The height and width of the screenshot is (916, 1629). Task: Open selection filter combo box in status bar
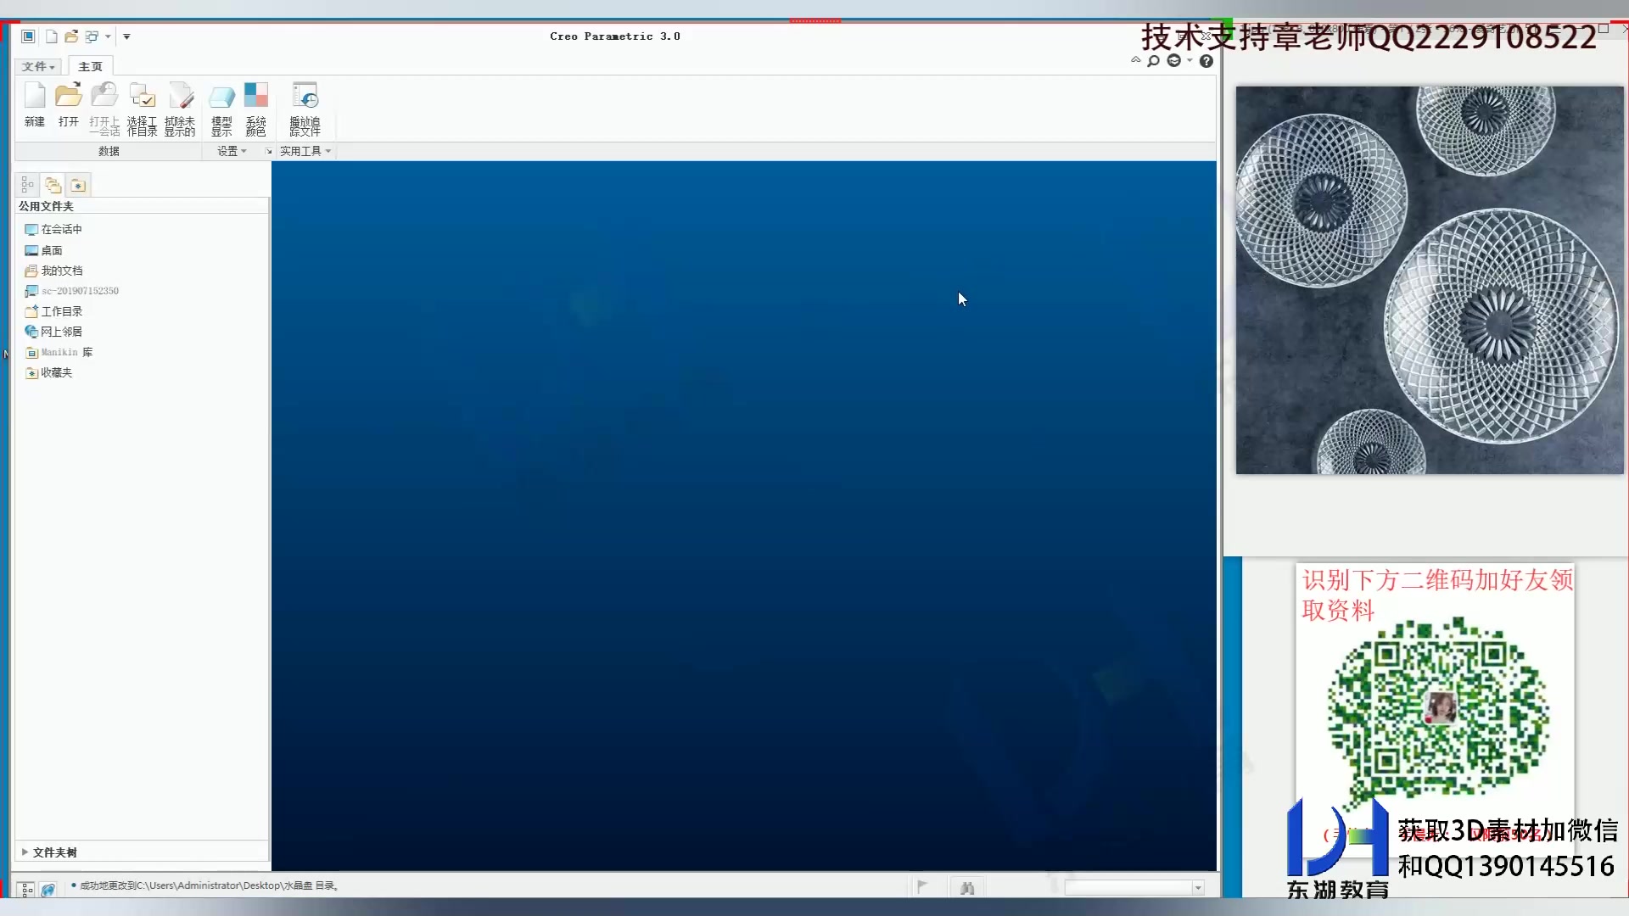tap(1134, 888)
